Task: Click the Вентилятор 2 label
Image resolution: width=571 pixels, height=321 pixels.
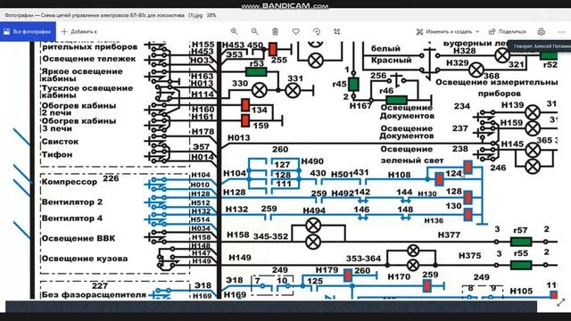Action: coord(72,202)
